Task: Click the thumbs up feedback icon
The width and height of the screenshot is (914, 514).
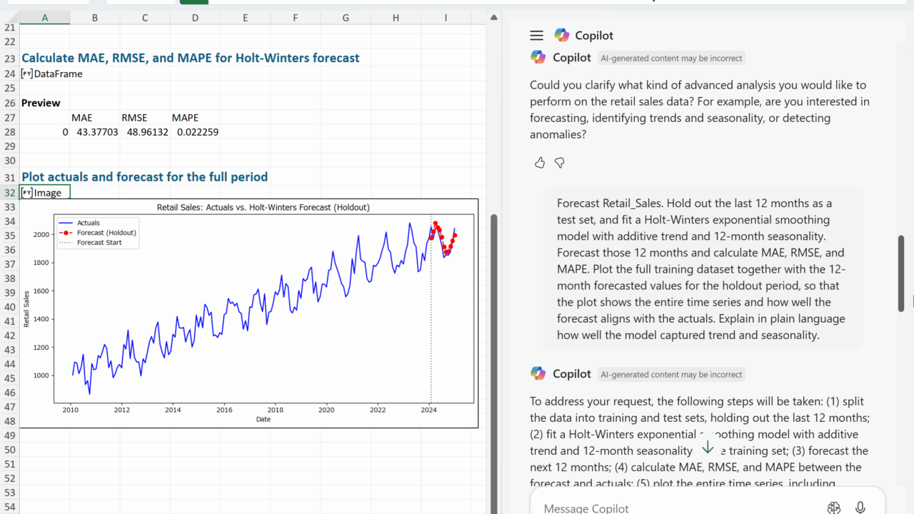Action: coord(540,163)
